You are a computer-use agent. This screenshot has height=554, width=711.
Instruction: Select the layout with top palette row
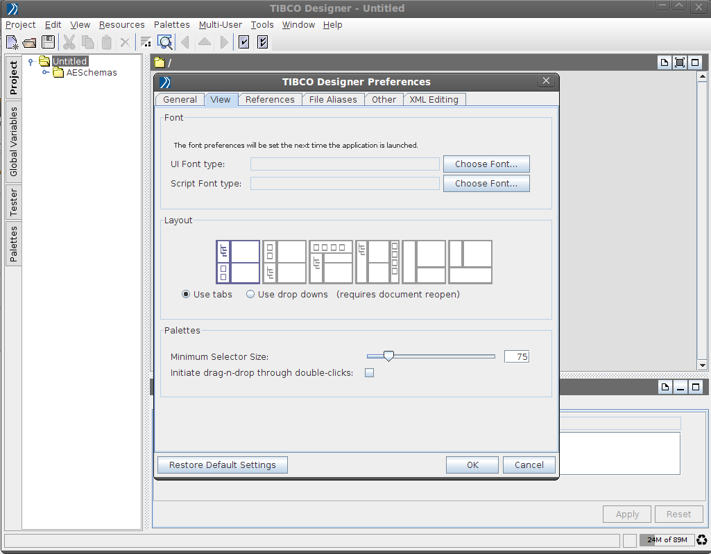pyautogui.click(x=331, y=262)
